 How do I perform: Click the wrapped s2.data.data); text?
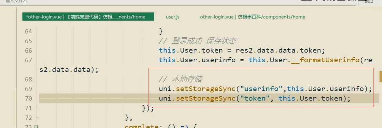[69, 70]
